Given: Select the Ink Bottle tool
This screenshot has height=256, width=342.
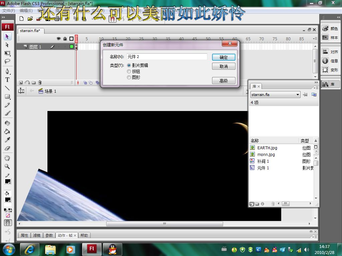Looking at the screenshot, I should tap(7, 123).
